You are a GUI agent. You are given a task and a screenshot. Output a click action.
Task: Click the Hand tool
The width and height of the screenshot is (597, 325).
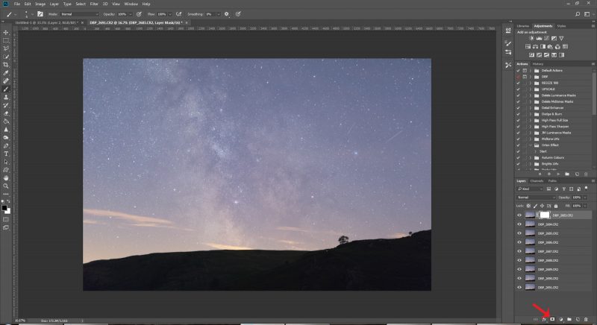point(6,178)
